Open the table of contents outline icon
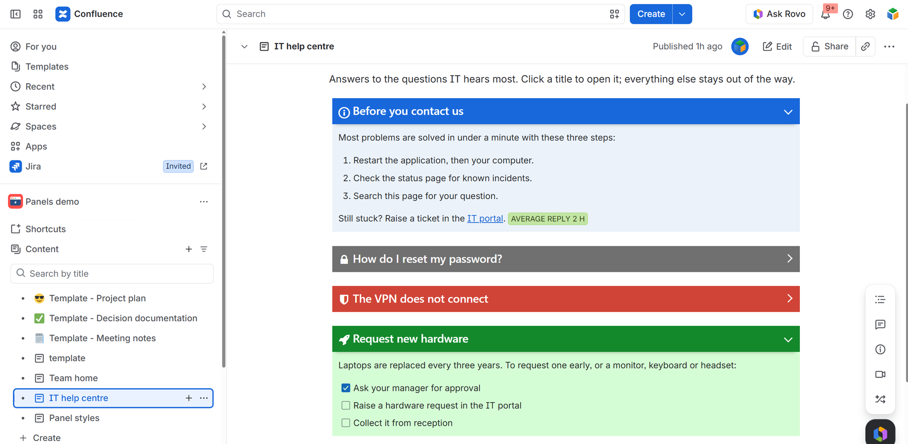This screenshot has width=908, height=444. (880, 299)
